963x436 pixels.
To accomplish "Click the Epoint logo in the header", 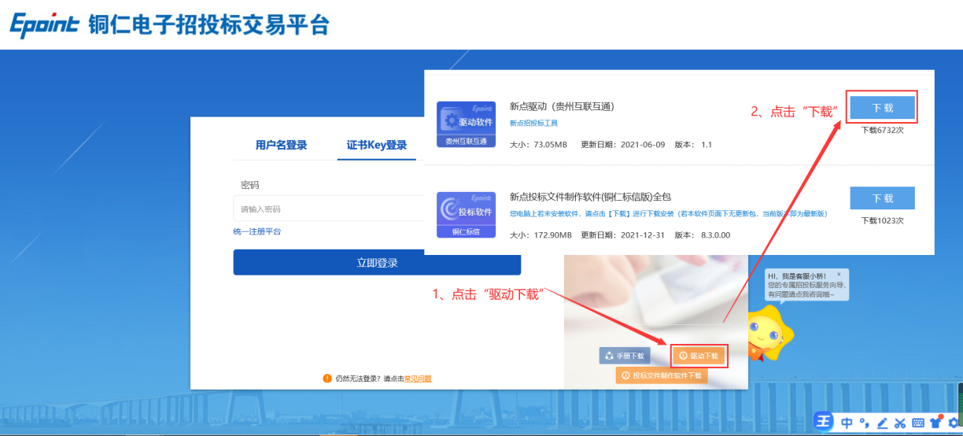I will (45, 24).
